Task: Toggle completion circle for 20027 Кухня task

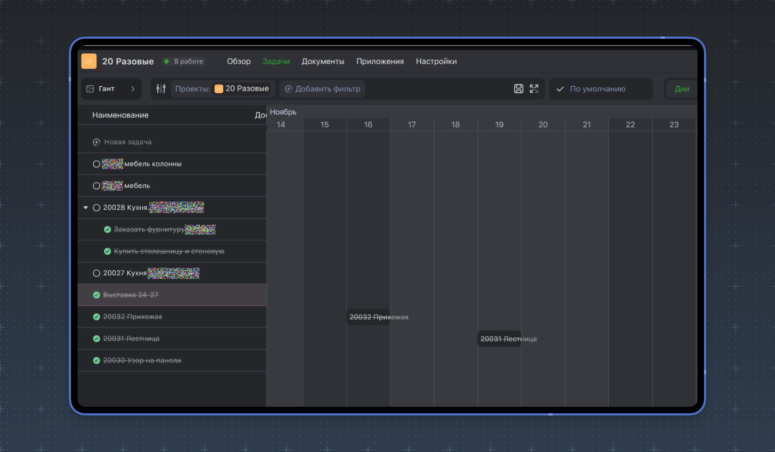Action: point(96,273)
